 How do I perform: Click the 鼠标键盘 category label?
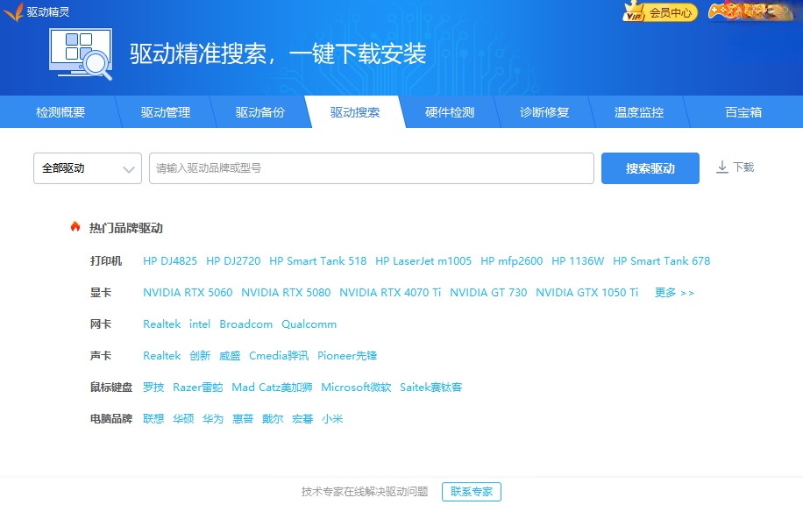click(x=111, y=388)
